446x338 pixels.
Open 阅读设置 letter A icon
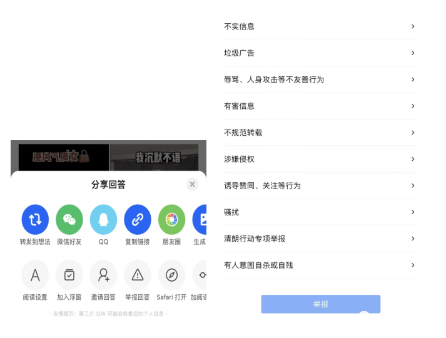tap(35, 275)
